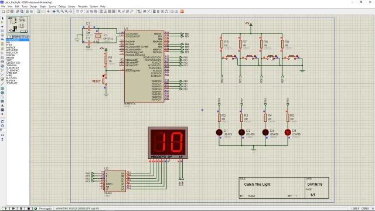375x211 pixels.
Task: Open the System menu
Action: pyautogui.click(x=94, y=6)
